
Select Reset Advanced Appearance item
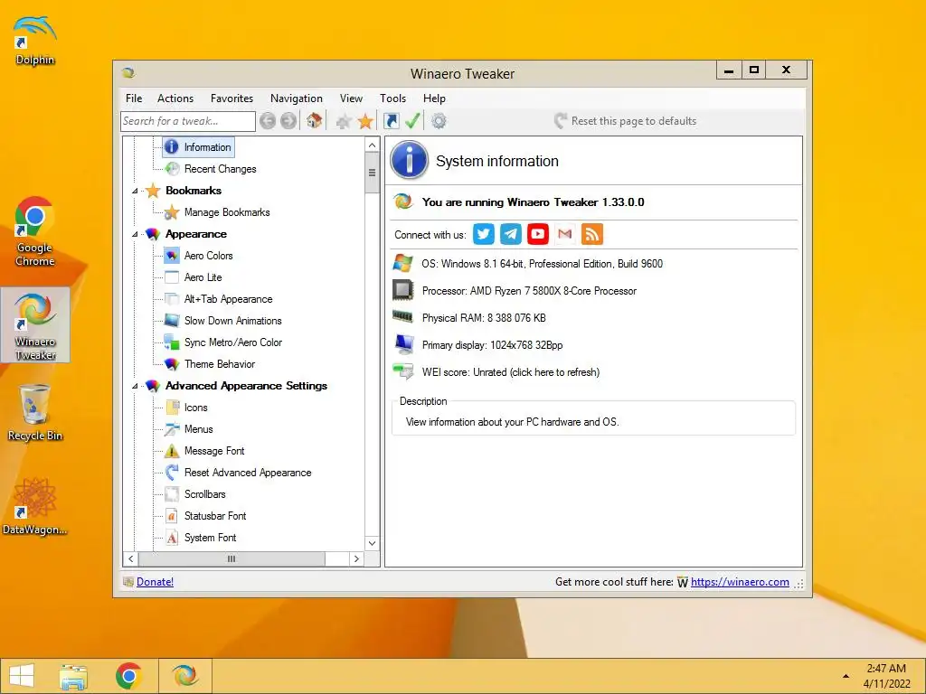(248, 473)
